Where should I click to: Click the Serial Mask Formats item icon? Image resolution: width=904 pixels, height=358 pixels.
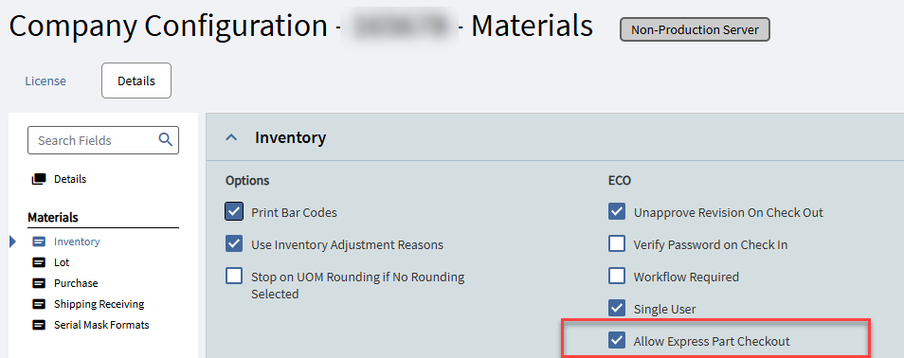(39, 325)
